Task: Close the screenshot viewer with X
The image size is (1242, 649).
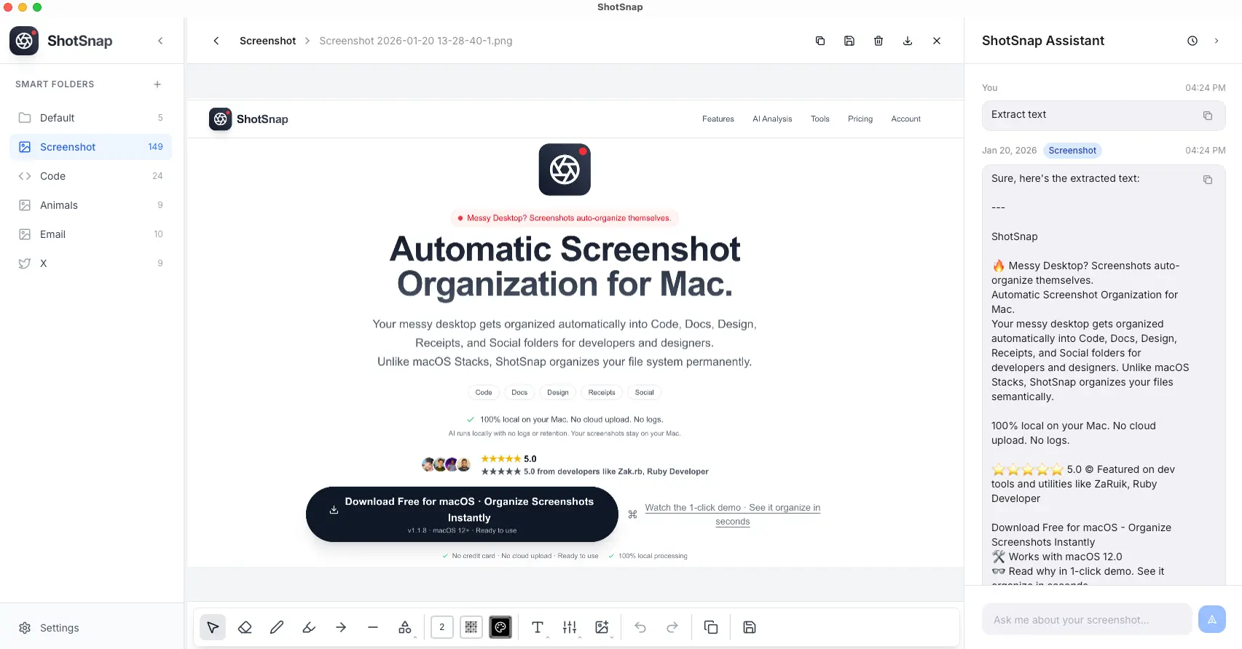Action: click(937, 41)
